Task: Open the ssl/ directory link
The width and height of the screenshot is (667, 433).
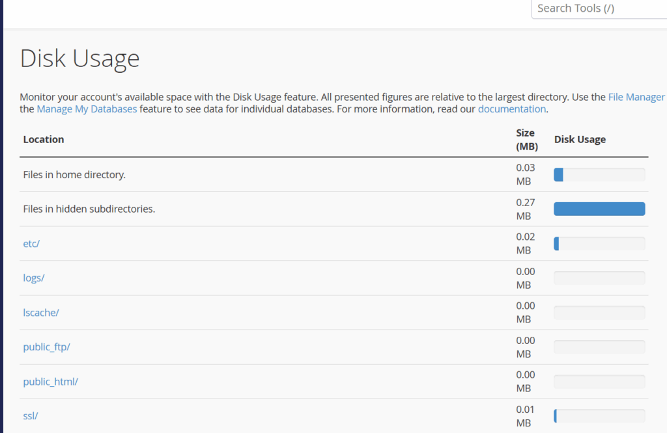Action: pos(31,415)
